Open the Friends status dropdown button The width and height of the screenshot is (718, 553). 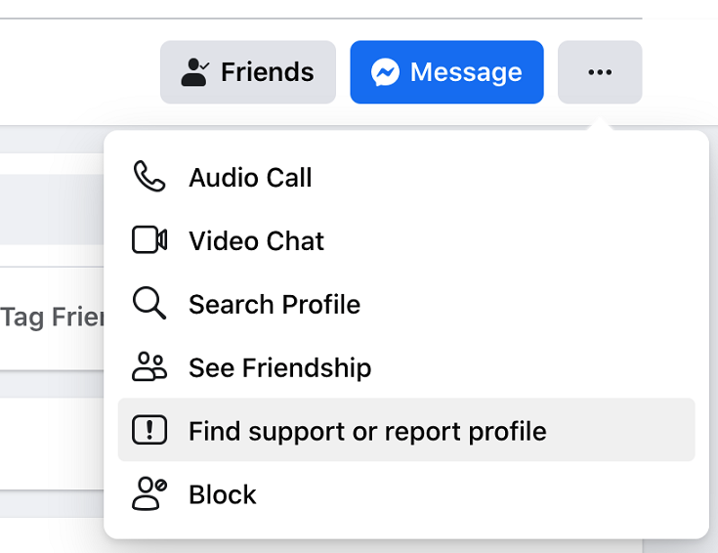(x=248, y=72)
